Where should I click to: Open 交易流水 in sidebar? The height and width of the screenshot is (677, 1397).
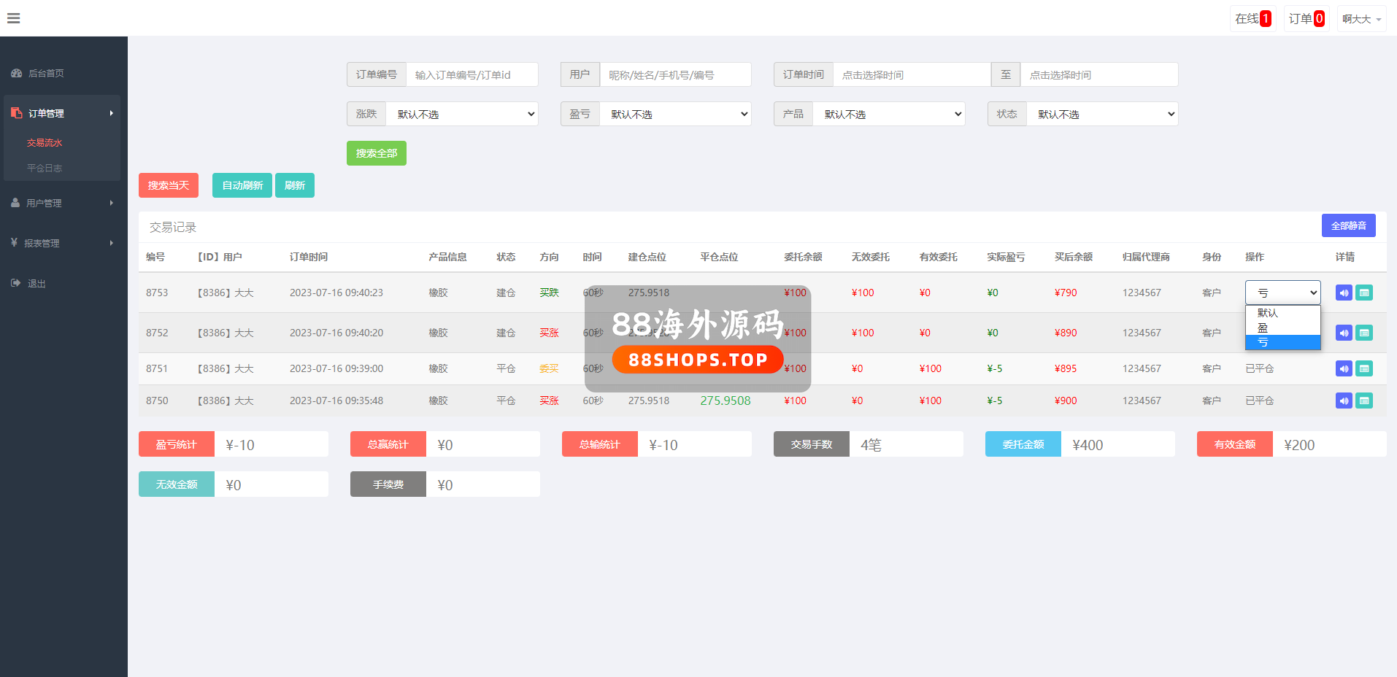pyautogui.click(x=45, y=143)
